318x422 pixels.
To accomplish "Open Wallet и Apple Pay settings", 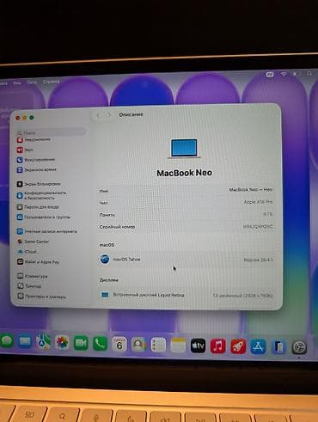I will point(38,262).
